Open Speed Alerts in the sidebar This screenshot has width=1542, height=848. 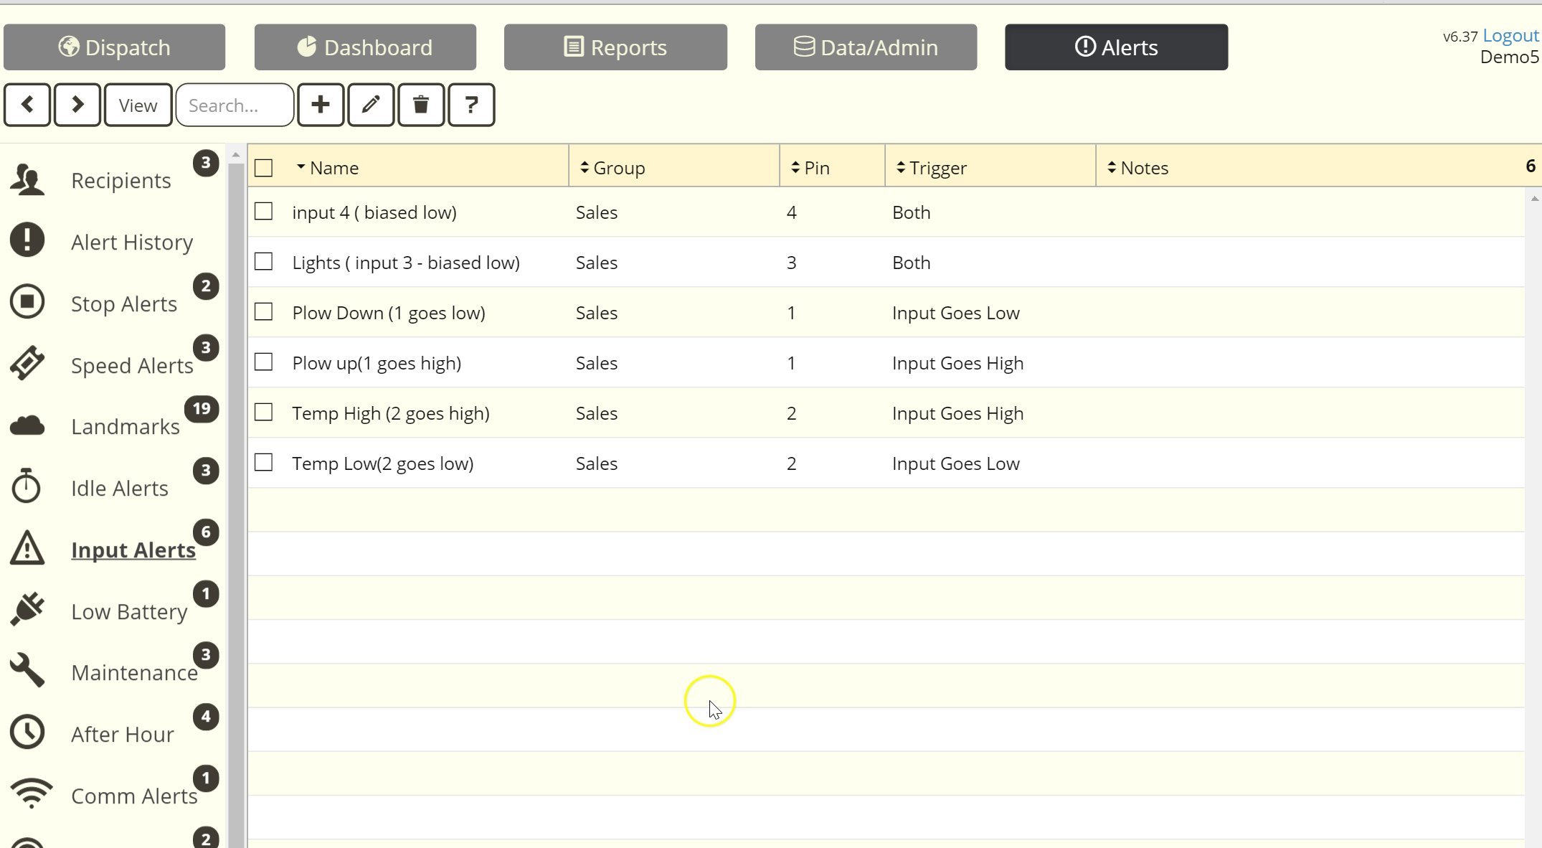click(132, 366)
